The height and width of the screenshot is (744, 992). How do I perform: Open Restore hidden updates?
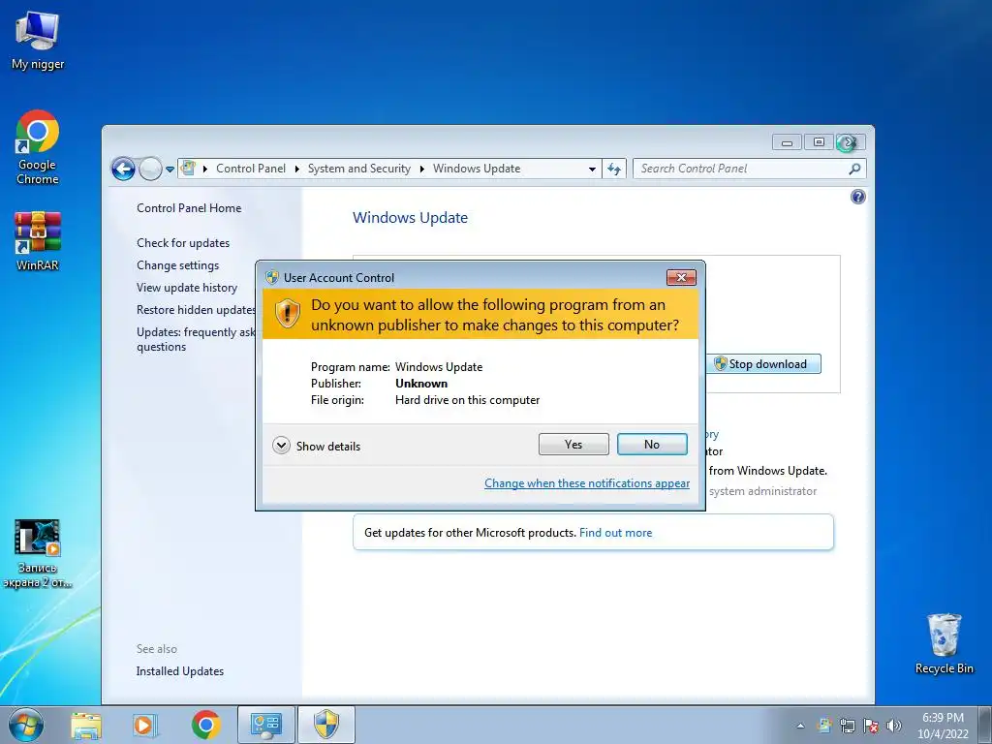(196, 310)
